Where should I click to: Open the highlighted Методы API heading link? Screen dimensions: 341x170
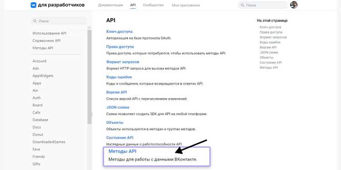coord(122,151)
